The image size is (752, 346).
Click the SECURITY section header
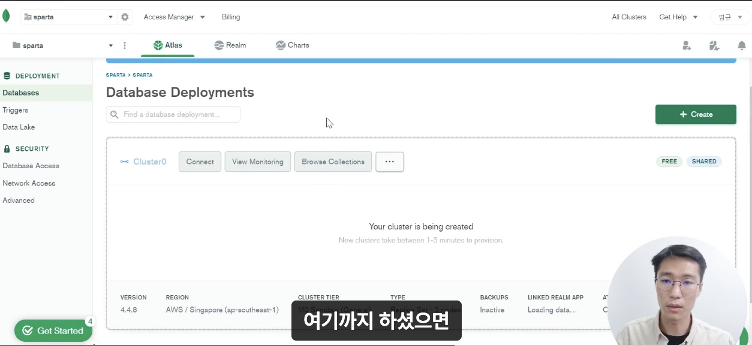(x=32, y=148)
